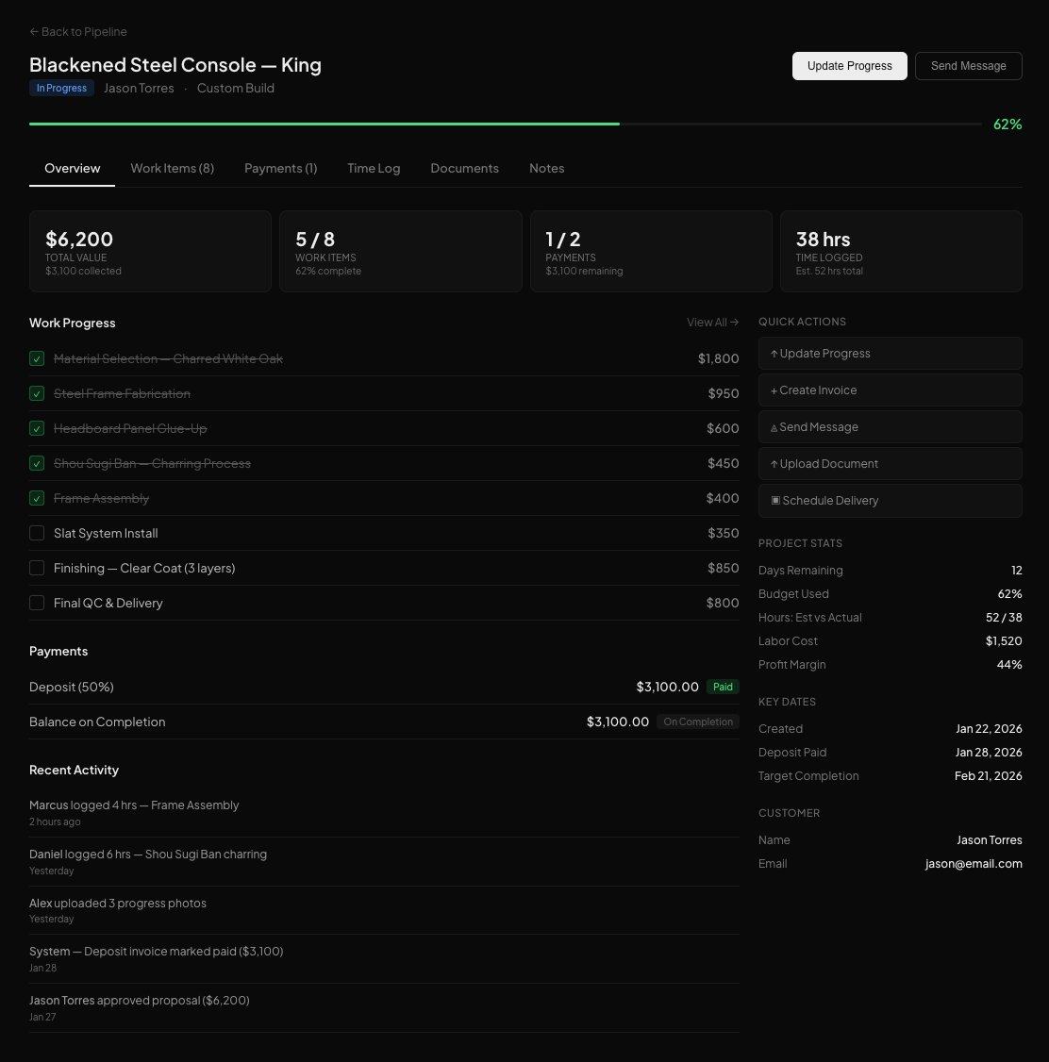Open the Payments tab
The width and height of the screenshot is (1049, 1062).
[x=280, y=169]
